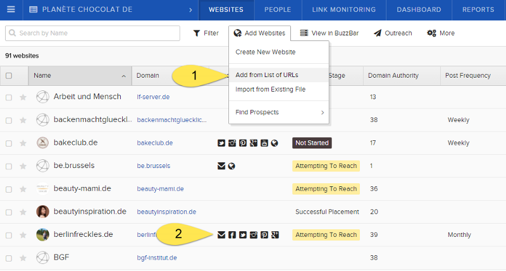Click the Google+ icon for berlinfreckles.de

[275, 235]
